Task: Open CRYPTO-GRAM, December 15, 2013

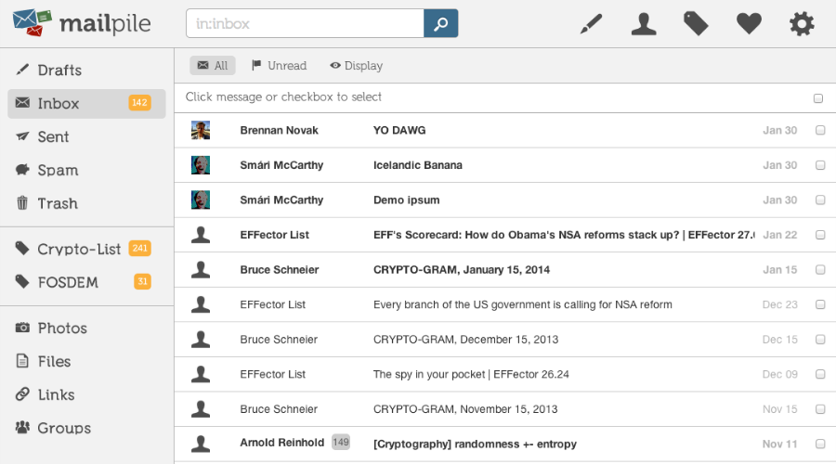Action: pos(465,340)
